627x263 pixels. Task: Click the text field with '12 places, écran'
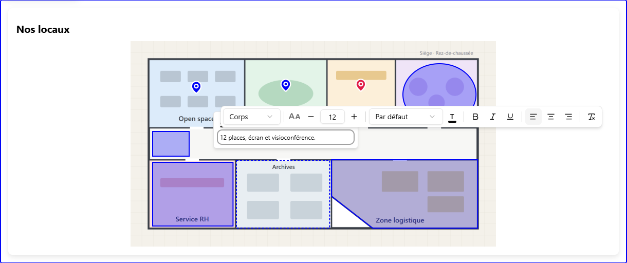coord(286,137)
